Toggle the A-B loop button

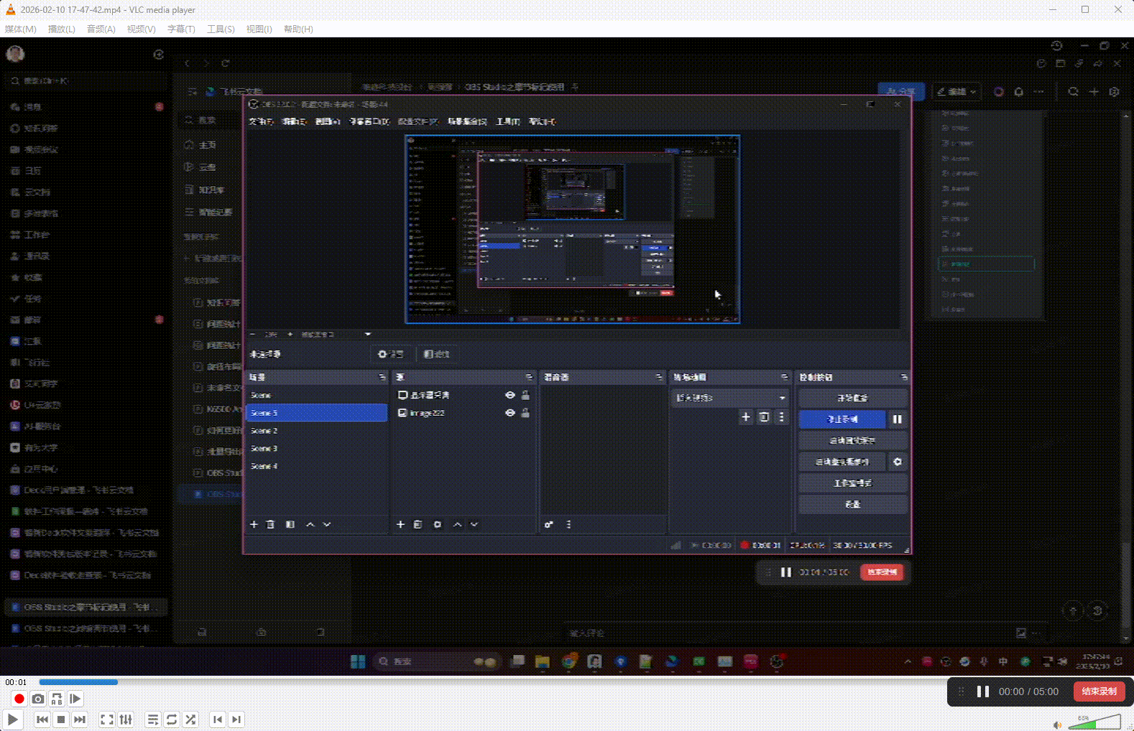57,699
